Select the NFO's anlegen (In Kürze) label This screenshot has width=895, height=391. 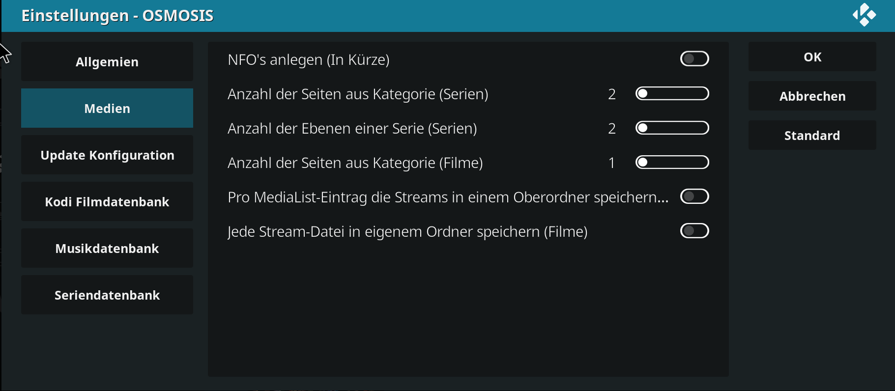pyautogui.click(x=309, y=59)
